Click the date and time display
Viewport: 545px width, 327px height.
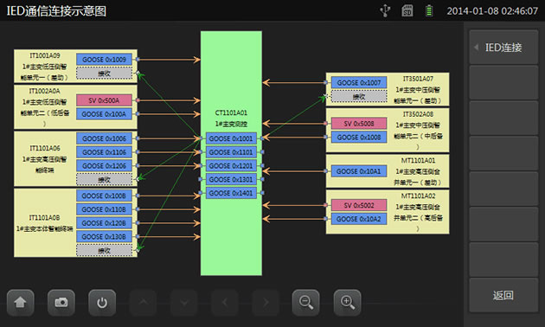492,10
